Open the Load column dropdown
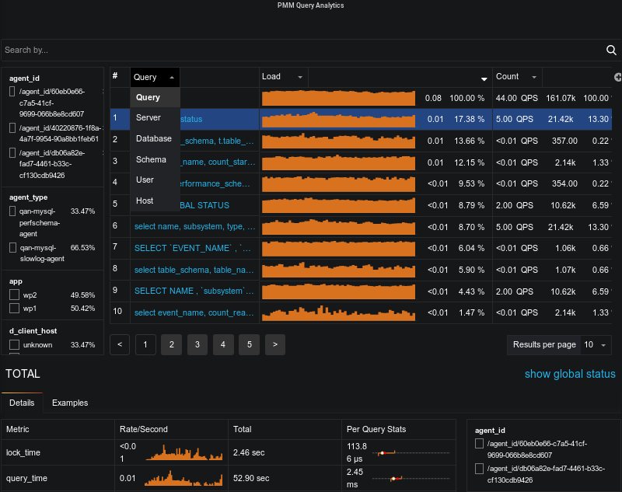 [283, 77]
